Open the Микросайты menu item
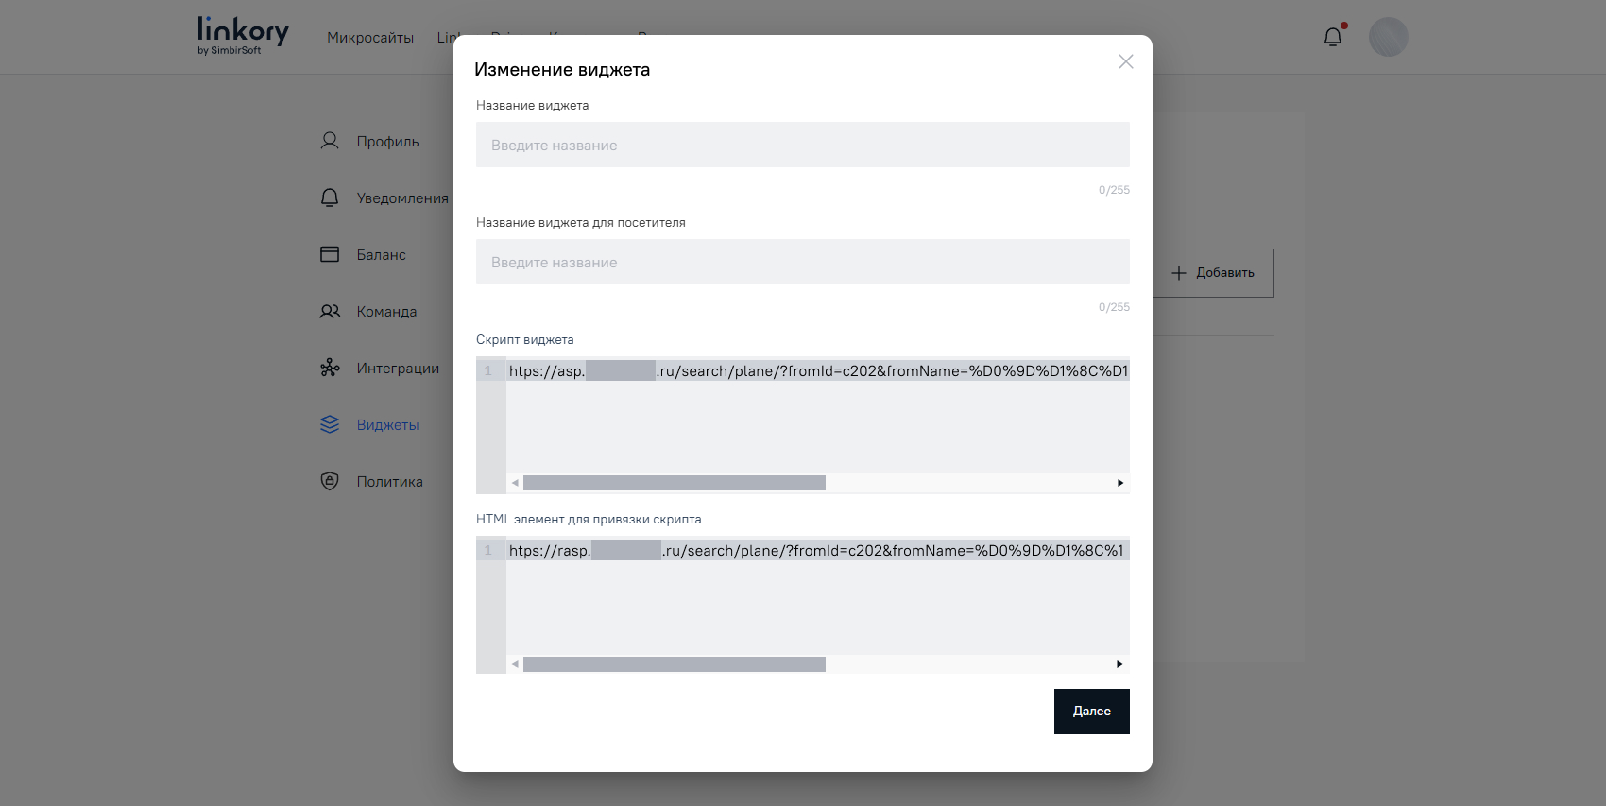1606x806 pixels. pos(369,38)
